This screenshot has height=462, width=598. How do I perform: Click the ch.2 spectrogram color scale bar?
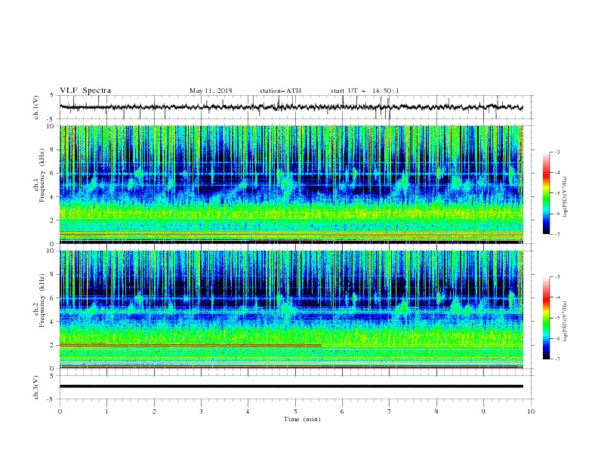546,318
